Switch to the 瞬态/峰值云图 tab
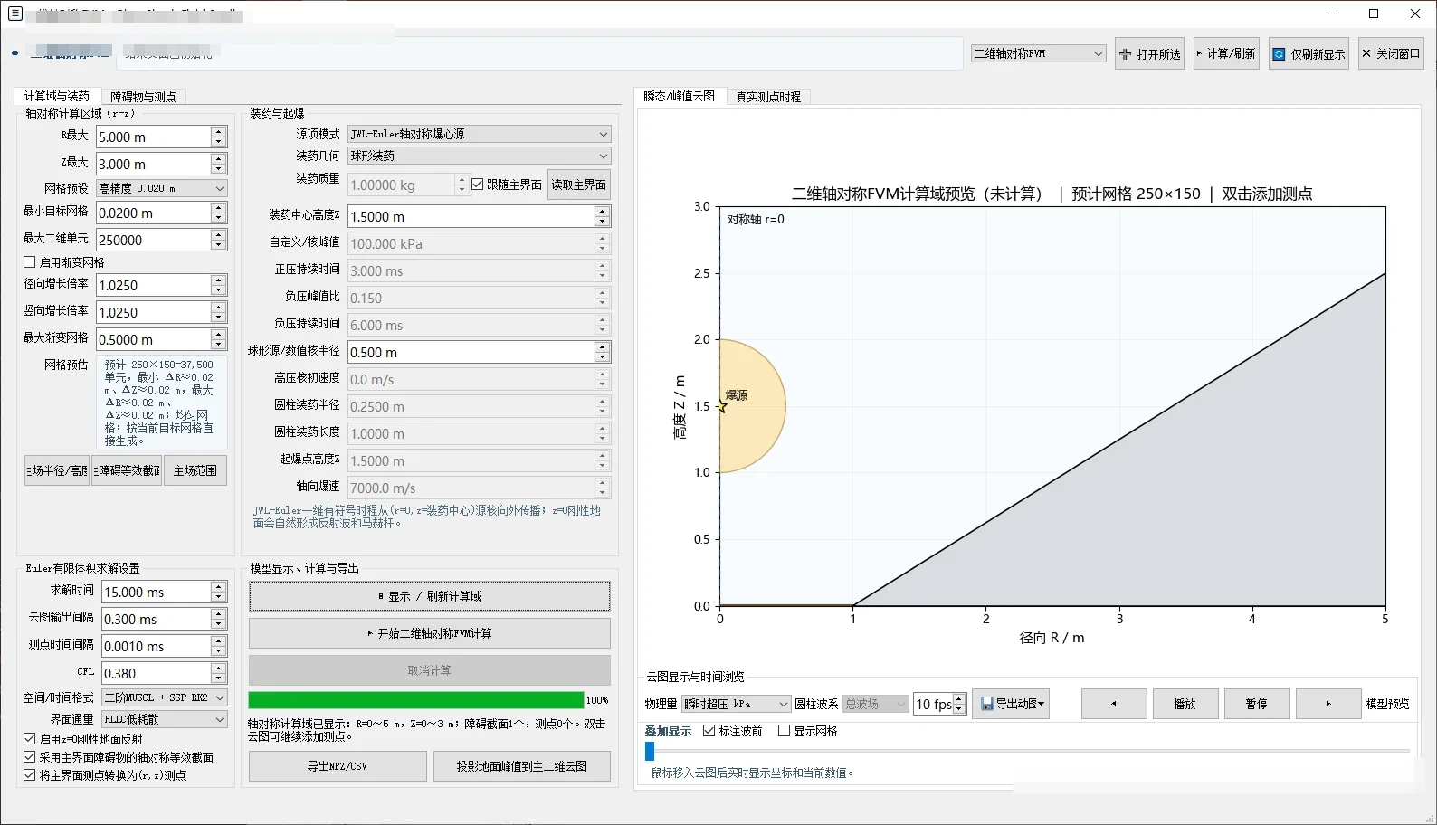This screenshot has height=825, width=1437. pos(679,96)
